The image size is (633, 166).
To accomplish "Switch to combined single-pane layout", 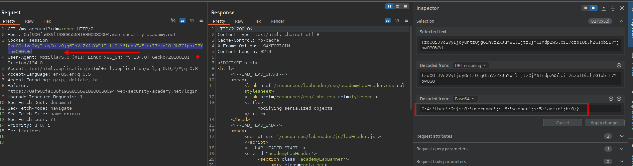I will point(405,6).
